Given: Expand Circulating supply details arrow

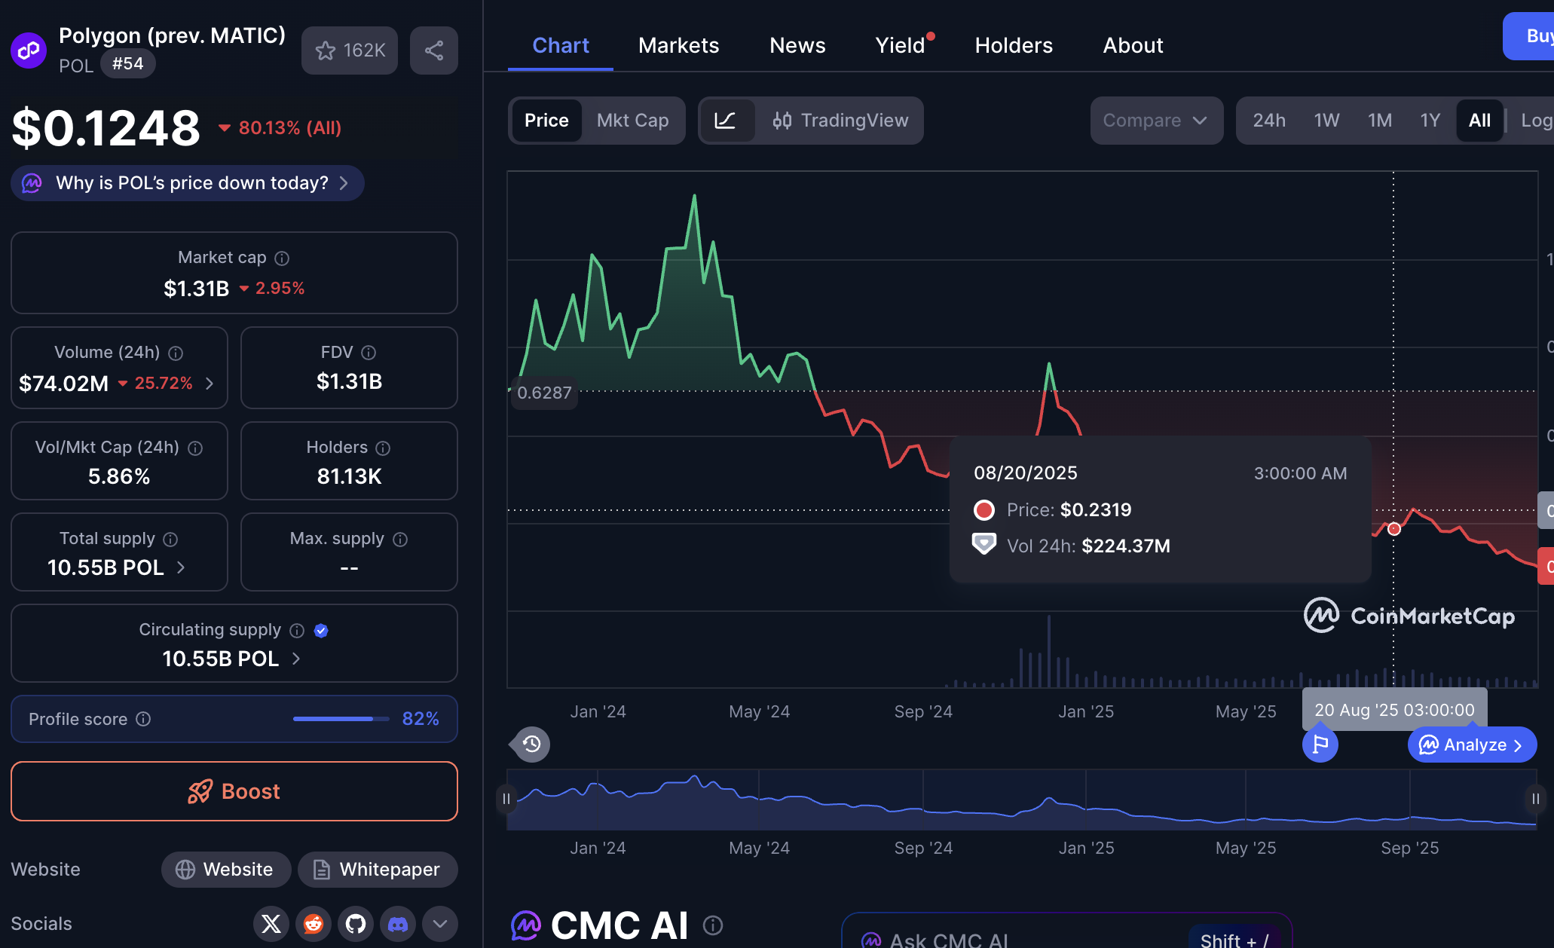Looking at the screenshot, I should click(296, 659).
